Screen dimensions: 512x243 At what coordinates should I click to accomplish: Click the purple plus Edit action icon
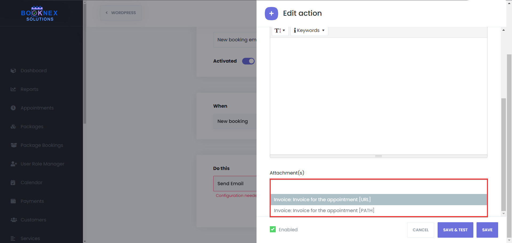(x=271, y=14)
